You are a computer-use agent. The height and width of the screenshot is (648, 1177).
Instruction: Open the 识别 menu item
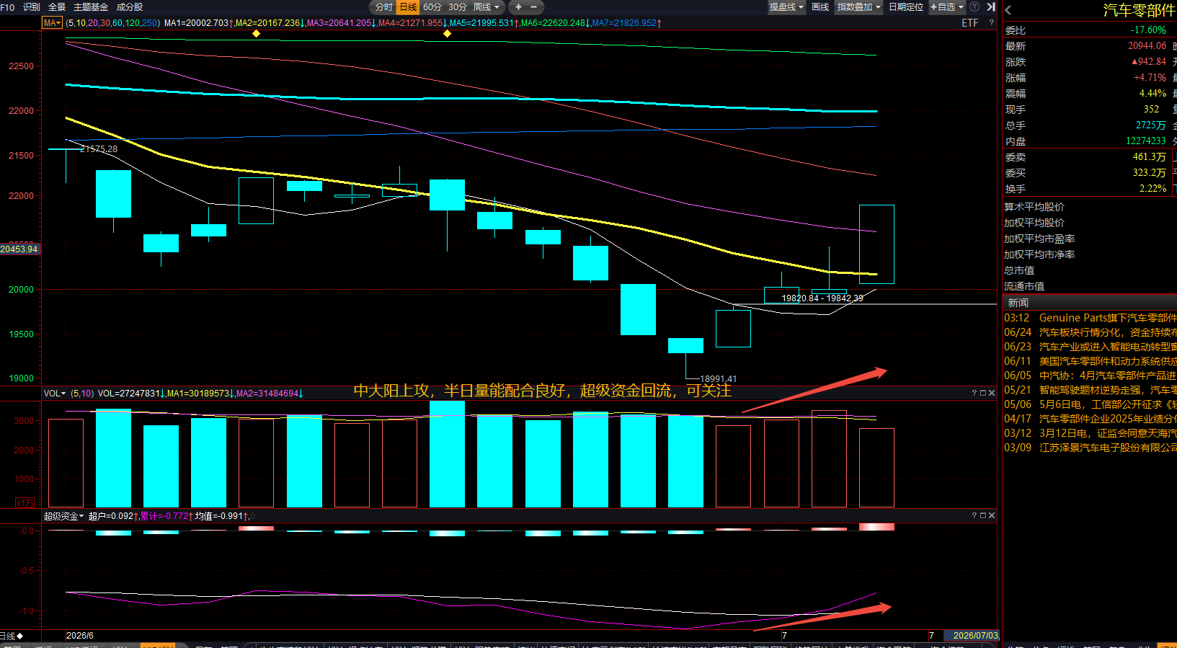[x=32, y=7]
